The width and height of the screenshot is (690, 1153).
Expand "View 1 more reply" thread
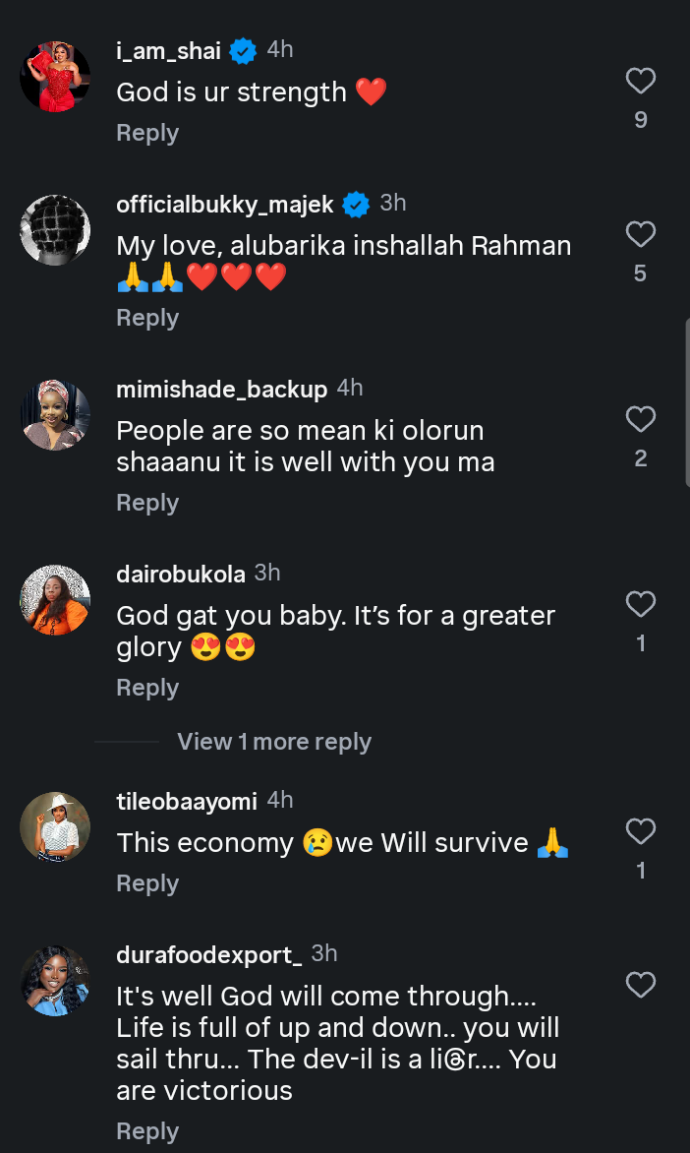click(273, 742)
